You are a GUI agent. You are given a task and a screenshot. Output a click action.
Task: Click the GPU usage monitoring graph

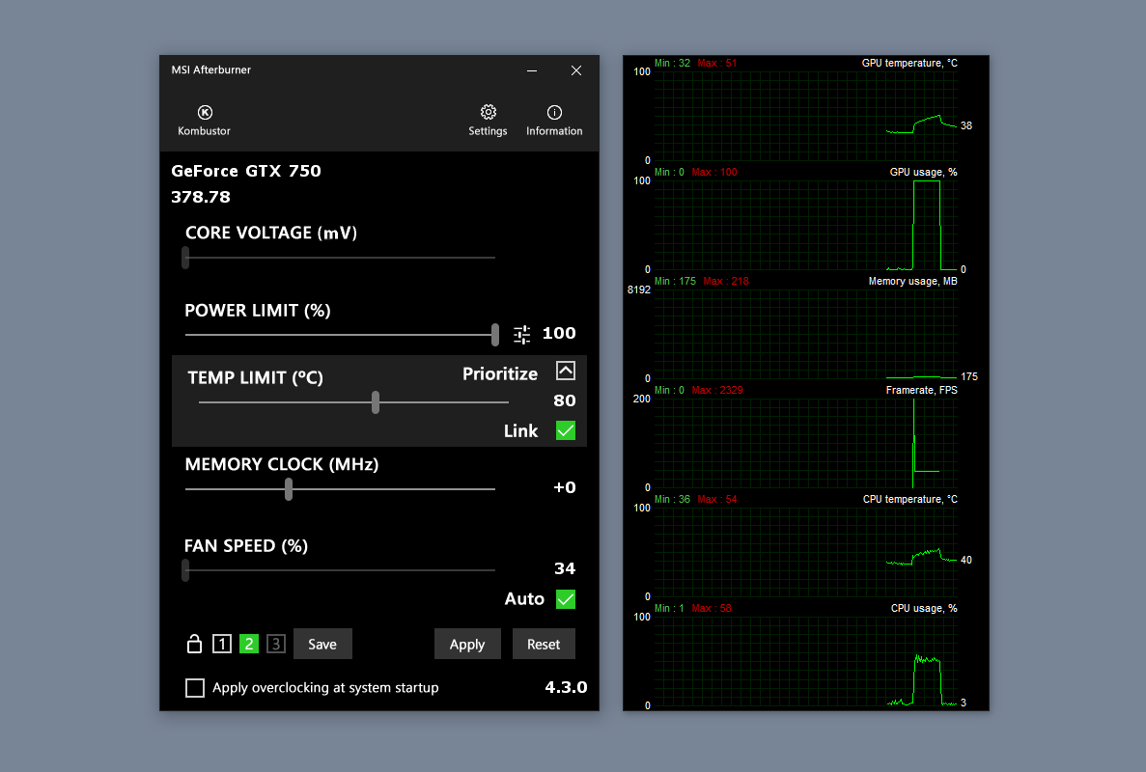click(x=806, y=222)
